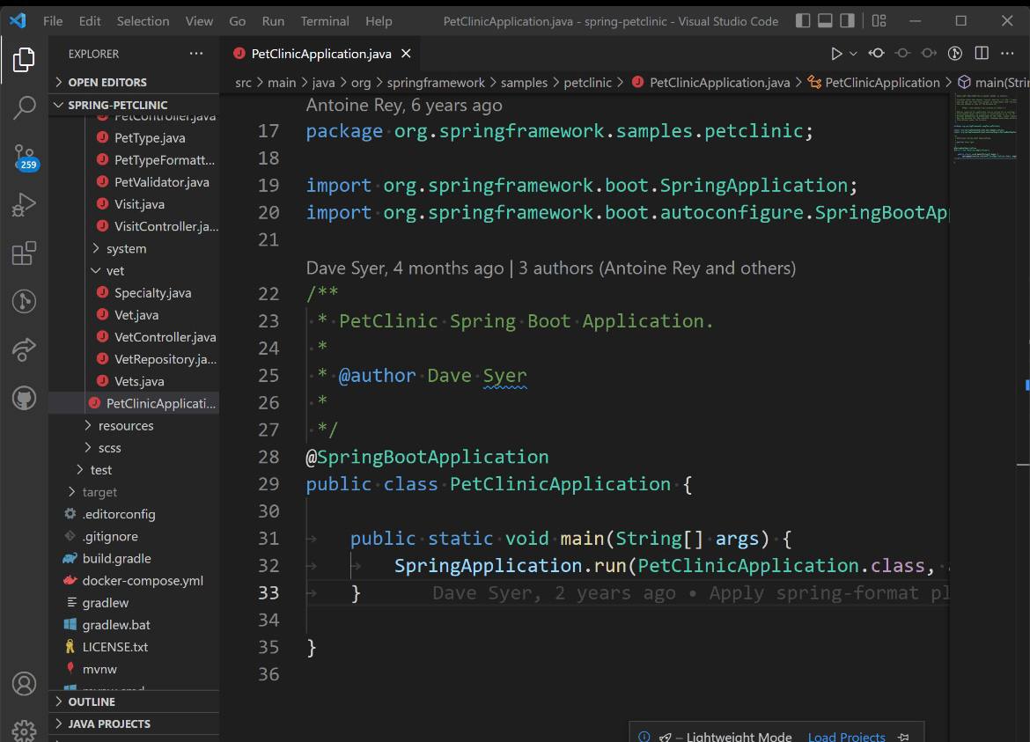
Task: Click the Load Projects link
Action: point(846,737)
